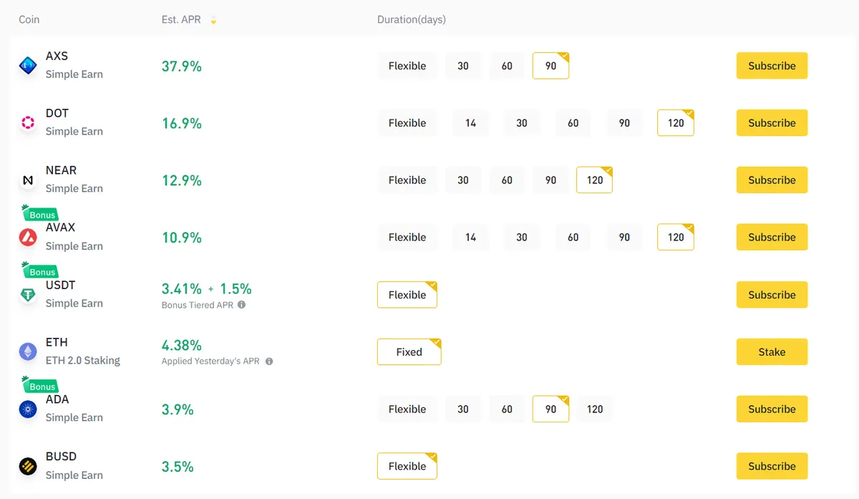Screen dimensions: 859x499
Task: Choose 14-day duration for AVAX
Action: pyautogui.click(x=470, y=238)
